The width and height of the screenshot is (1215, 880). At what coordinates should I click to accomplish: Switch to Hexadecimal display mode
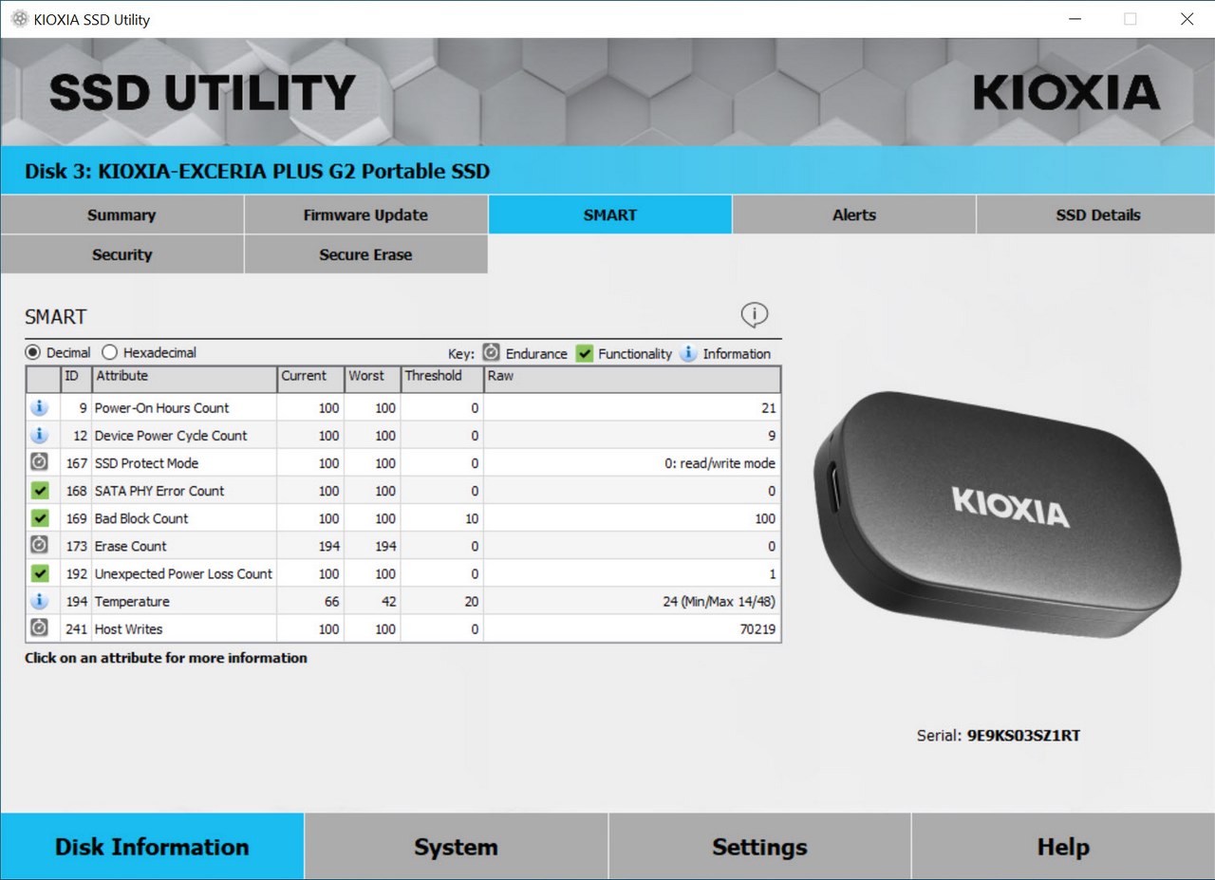110,353
